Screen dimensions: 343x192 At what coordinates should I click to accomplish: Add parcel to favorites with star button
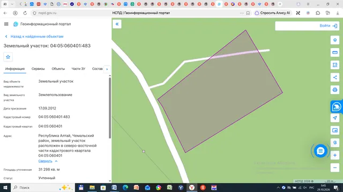pos(8,57)
